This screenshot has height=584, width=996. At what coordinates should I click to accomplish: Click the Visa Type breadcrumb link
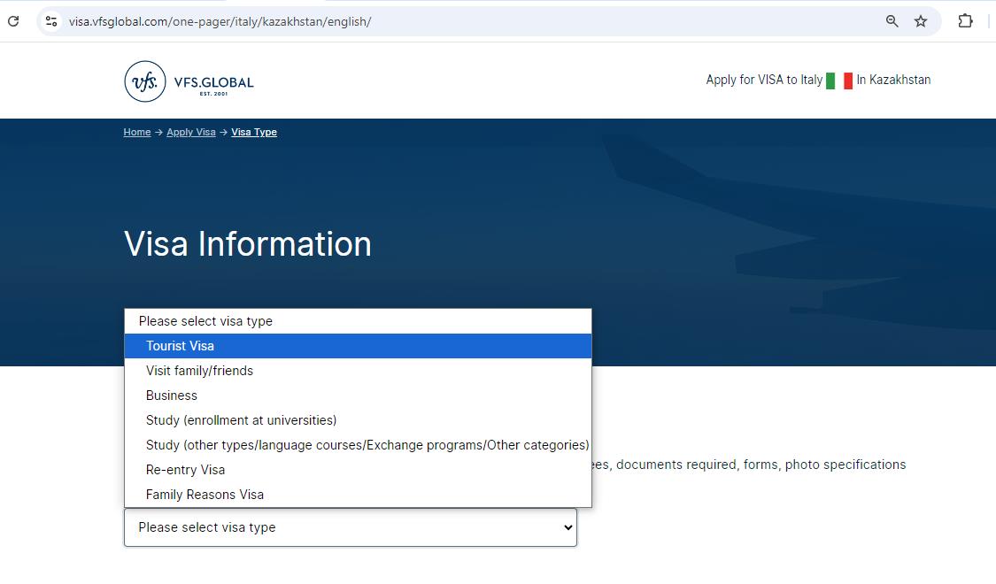point(254,132)
